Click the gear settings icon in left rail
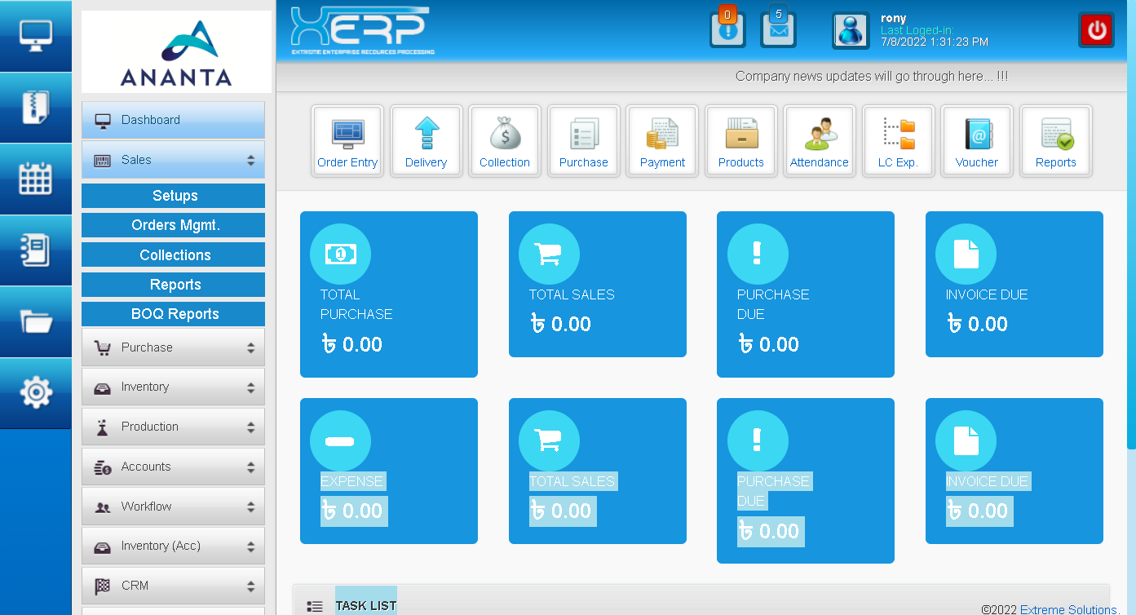Screen dimensions: 1136x615 coord(35,393)
